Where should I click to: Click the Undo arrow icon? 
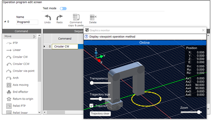coord(48,17)
